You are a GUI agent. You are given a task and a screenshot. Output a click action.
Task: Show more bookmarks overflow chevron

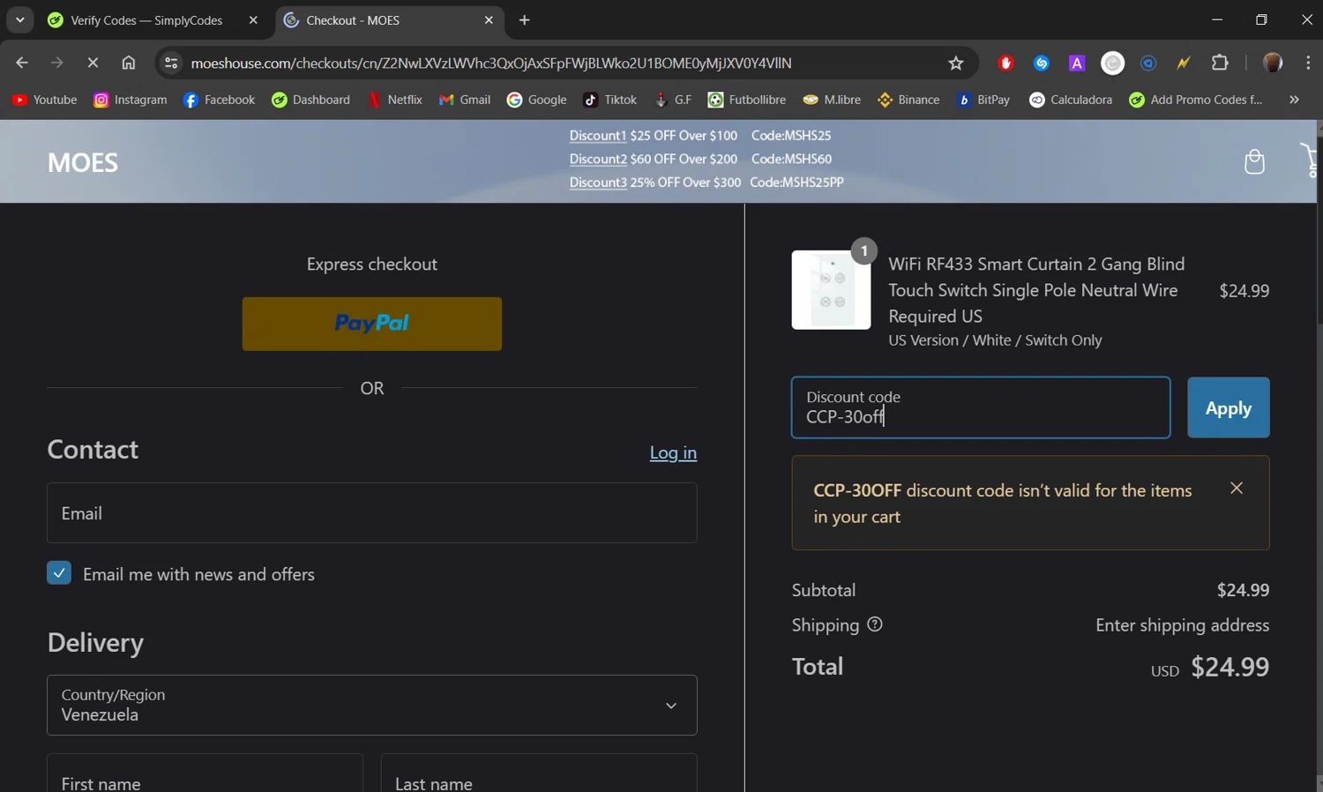point(1294,100)
